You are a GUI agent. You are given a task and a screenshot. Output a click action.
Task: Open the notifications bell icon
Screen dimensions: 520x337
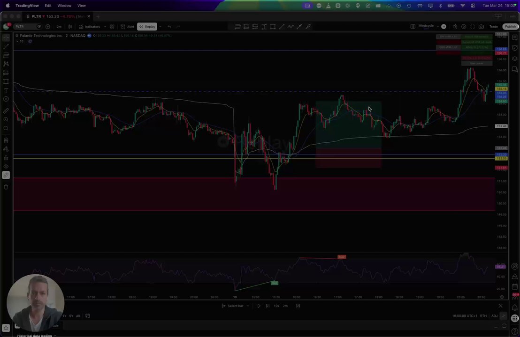(x=515, y=308)
